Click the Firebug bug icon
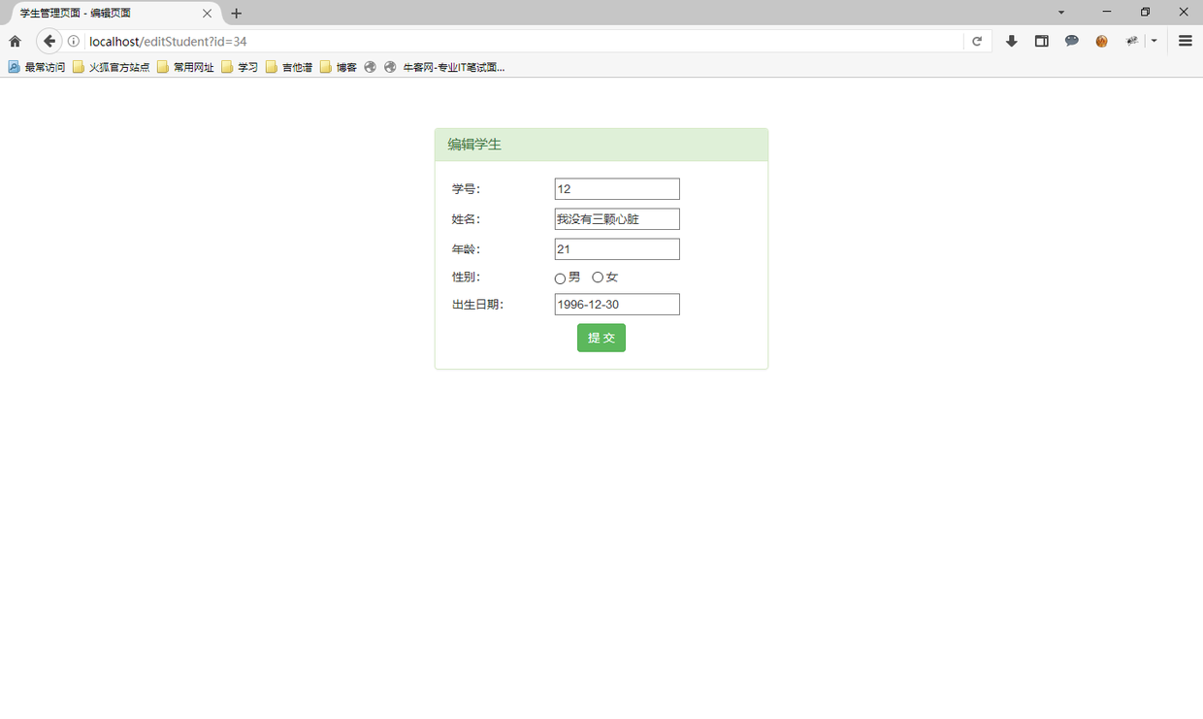 [1132, 42]
